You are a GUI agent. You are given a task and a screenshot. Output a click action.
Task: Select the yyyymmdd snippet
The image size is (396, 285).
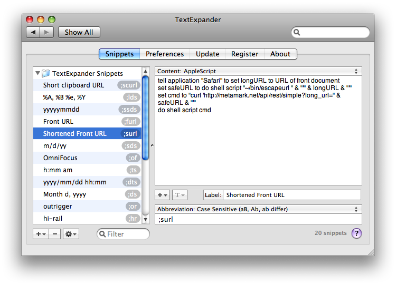click(x=87, y=110)
